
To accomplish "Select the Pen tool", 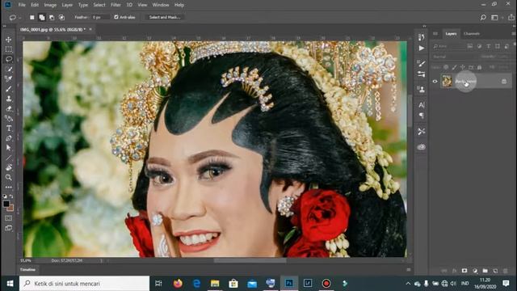I will [9, 138].
